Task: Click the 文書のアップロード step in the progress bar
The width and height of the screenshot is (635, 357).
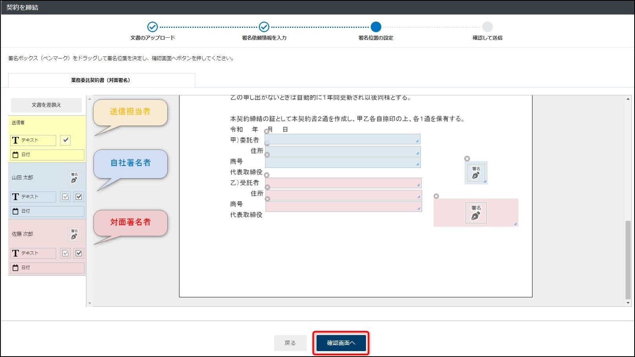Action: point(152,27)
